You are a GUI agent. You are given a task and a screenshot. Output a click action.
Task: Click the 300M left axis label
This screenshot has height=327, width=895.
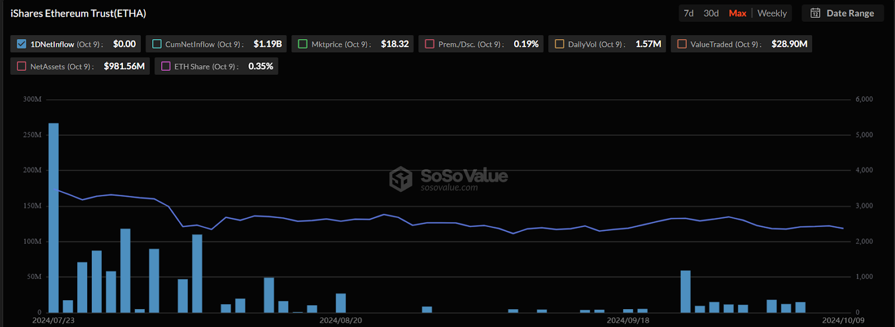tap(32, 99)
